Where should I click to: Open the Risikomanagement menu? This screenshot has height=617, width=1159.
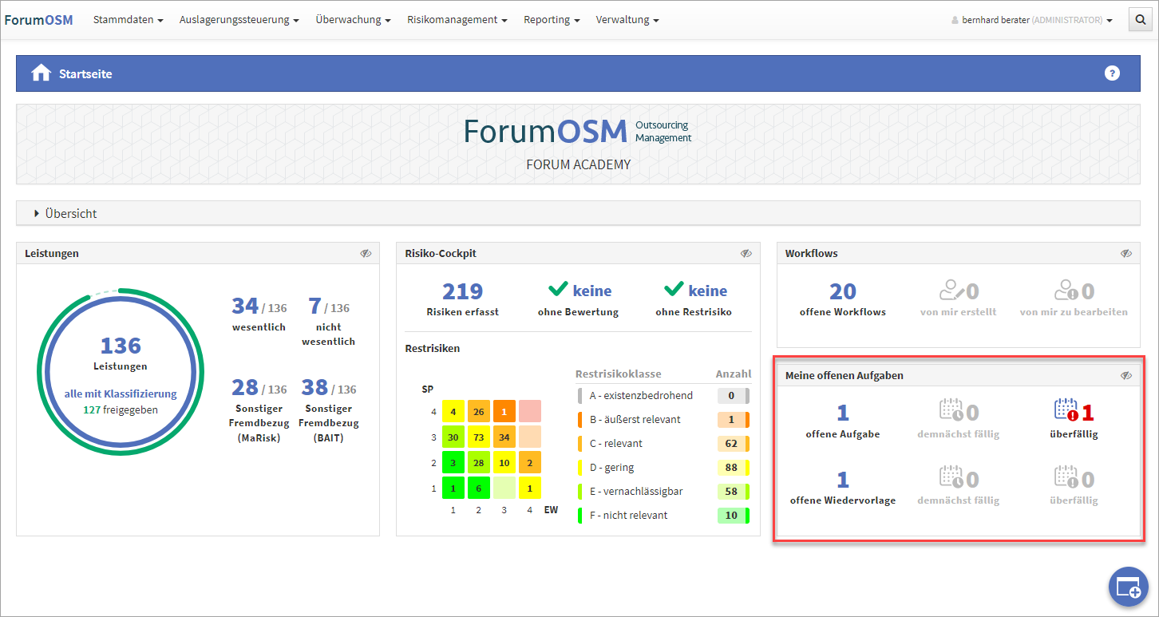click(457, 20)
